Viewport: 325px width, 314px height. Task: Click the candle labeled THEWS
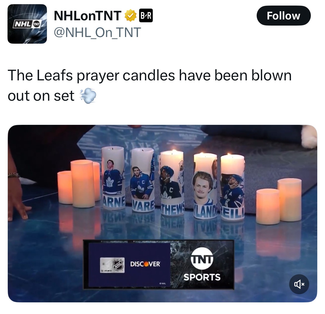[172, 183]
